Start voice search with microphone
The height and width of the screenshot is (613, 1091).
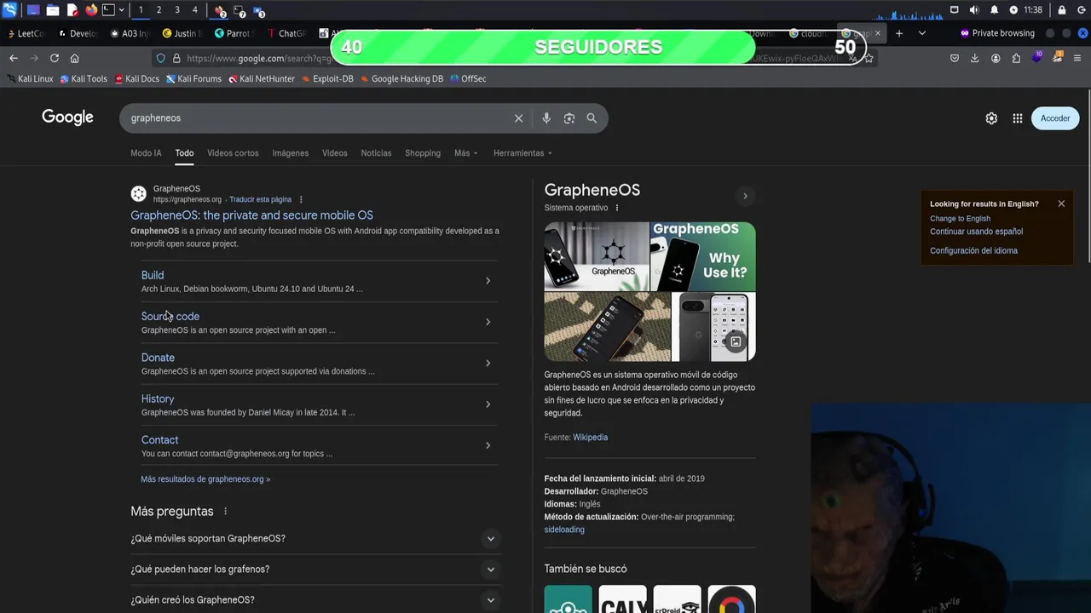point(546,118)
